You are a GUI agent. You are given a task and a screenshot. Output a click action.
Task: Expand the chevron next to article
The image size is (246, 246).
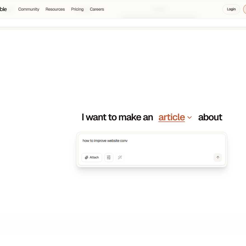coord(189,118)
